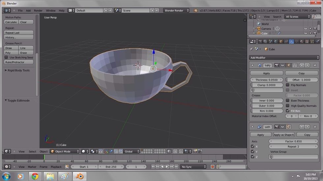Click the Smooth Factor 0.850 slider
This screenshot has width=323, height=181.
(x=293, y=141)
